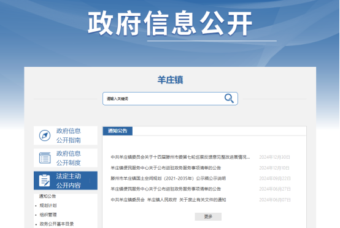Select the 法定主动公开内容 menu item
Image resolution: width=340 pixels, height=228 pixels.
point(66,181)
